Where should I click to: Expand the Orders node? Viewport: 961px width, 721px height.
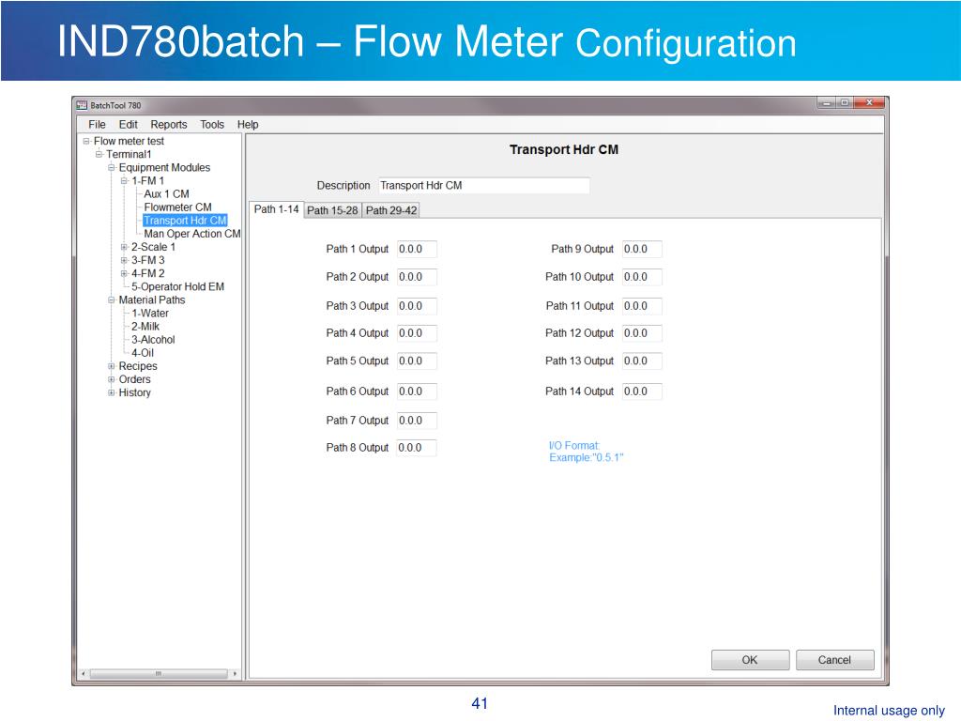[112, 379]
